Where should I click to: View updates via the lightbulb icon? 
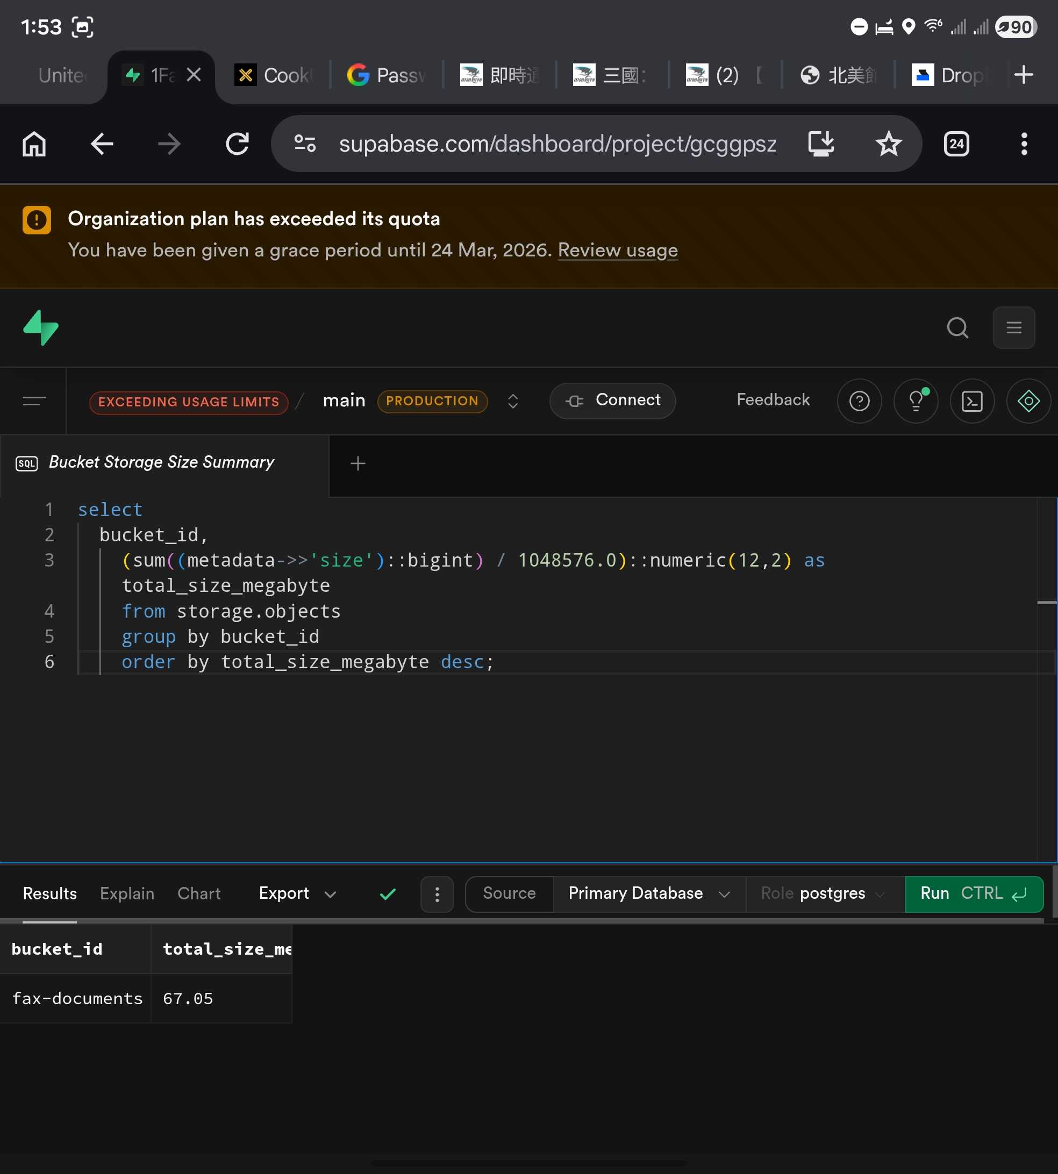click(916, 401)
